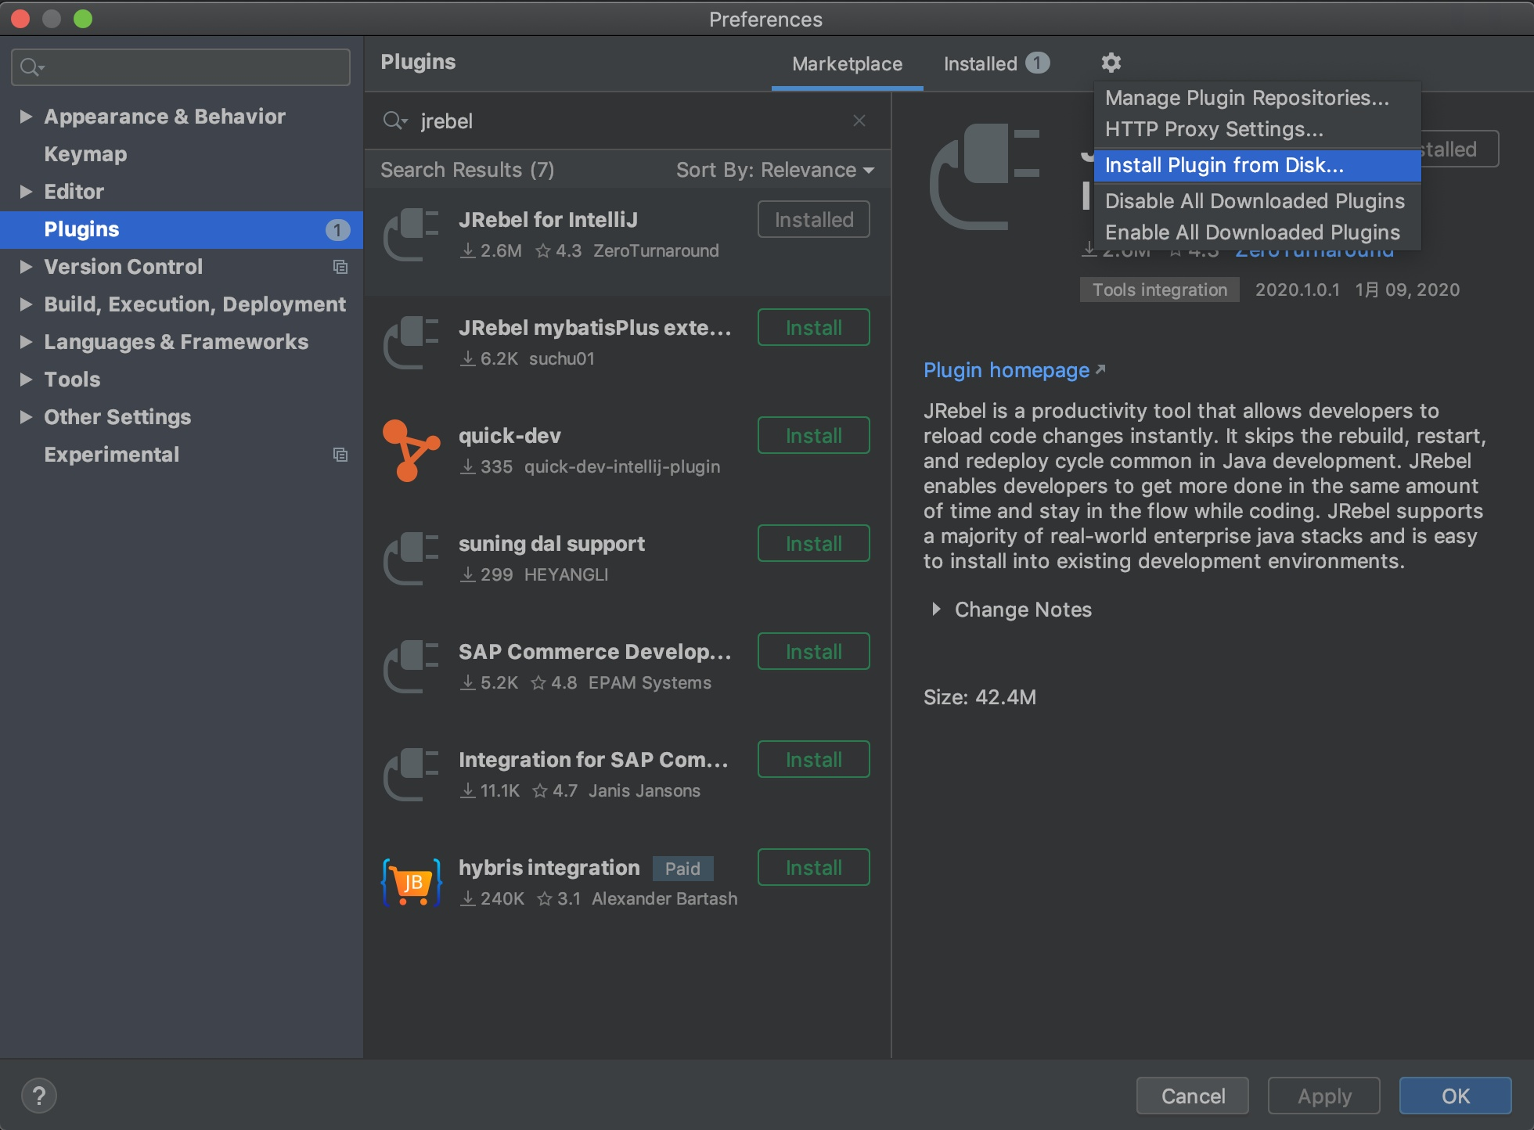Click the quick-dev plugin orange icon
This screenshot has width=1534, height=1130.
(x=410, y=451)
